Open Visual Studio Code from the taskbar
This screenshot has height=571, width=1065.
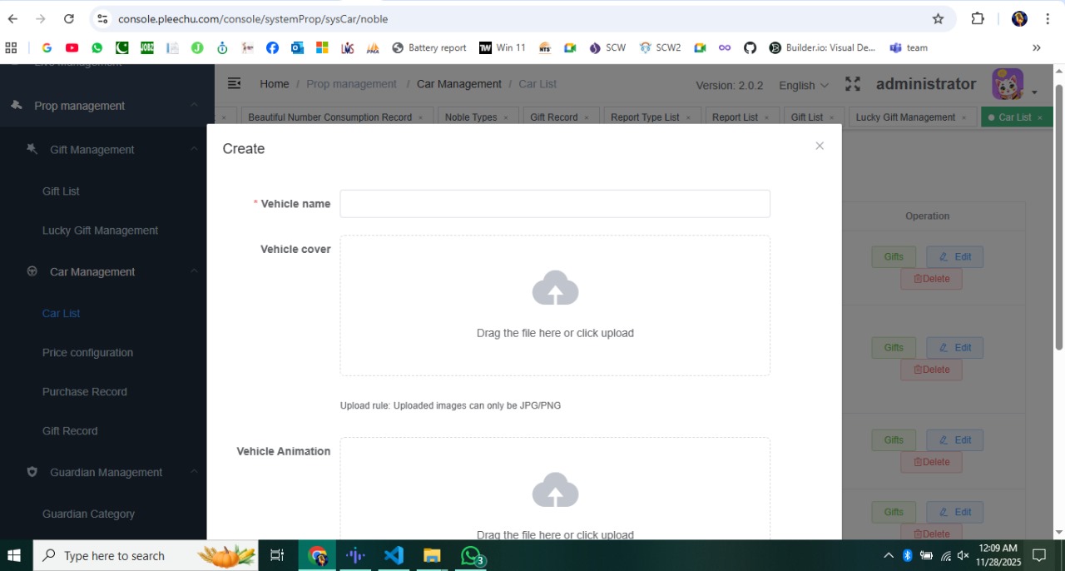(394, 555)
